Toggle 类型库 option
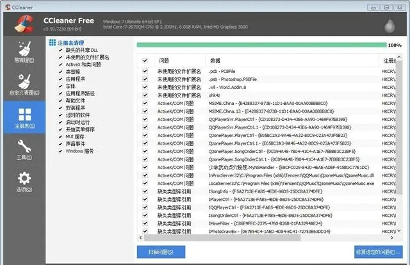Image resolution: width=410 pixels, height=265 pixels. click(x=60, y=72)
